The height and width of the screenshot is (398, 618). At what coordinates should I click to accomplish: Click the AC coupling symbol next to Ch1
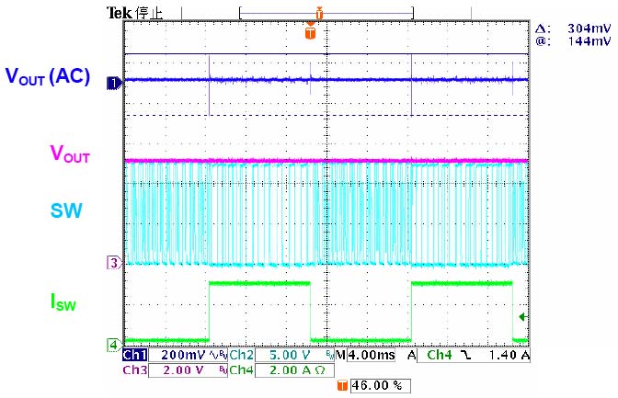click(215, 353)
